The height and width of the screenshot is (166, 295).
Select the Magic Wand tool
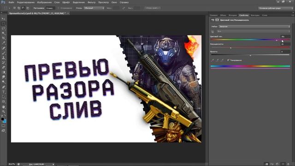(x=3, y=34)
